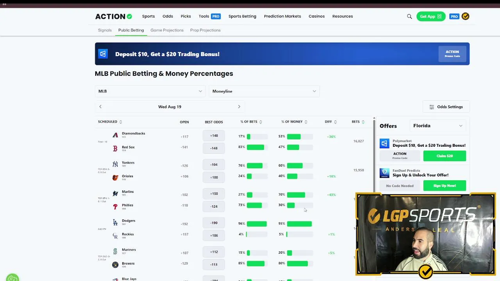Viewport: 500px width, 281px height.
Task: Click the Mariners team logo
Action: pos(115,251)
